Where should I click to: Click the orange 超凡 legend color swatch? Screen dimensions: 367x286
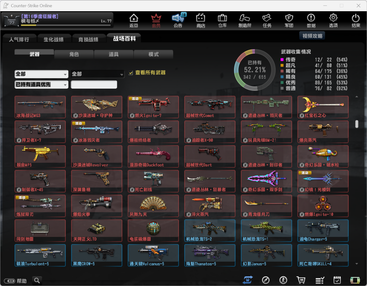point(282,65)
